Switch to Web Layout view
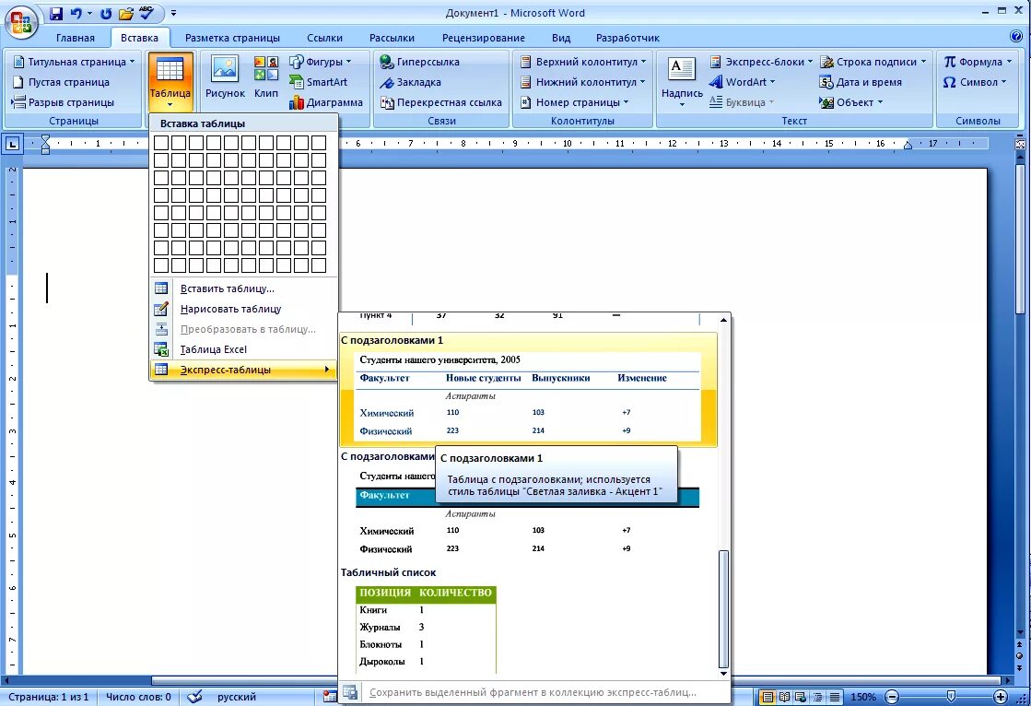 click(x=801, y=697)
